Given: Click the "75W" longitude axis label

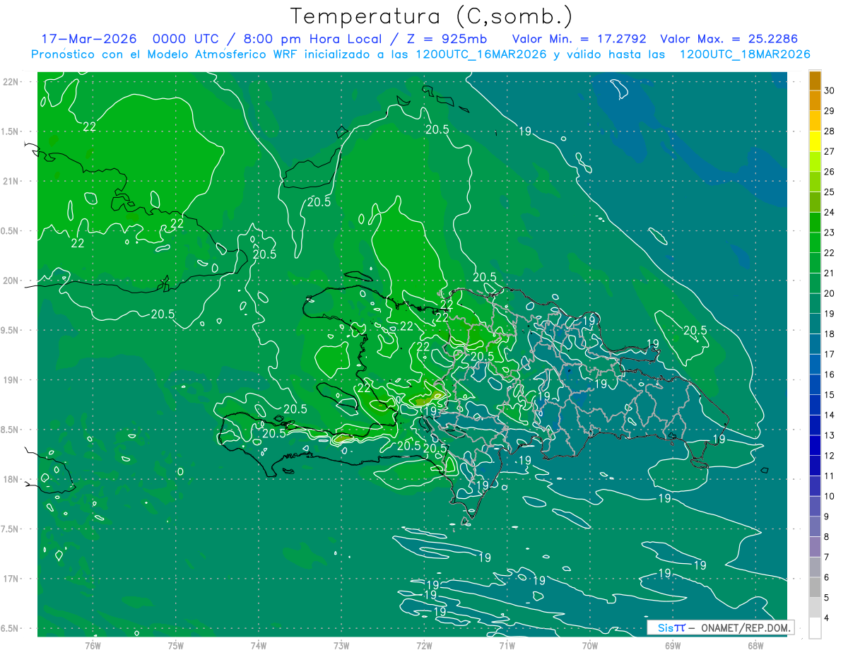Looking at the screenshot, I should pos(175,645).
